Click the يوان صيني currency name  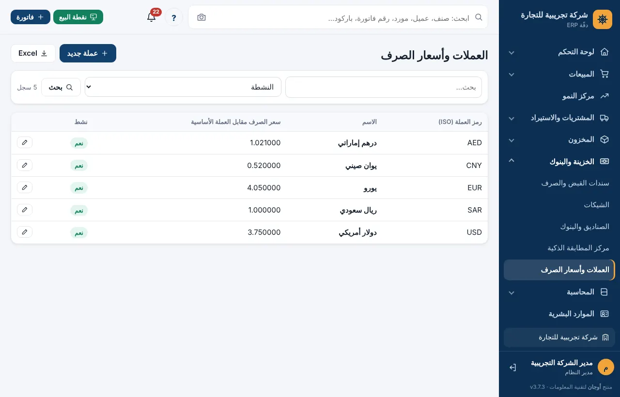point(361,165)
